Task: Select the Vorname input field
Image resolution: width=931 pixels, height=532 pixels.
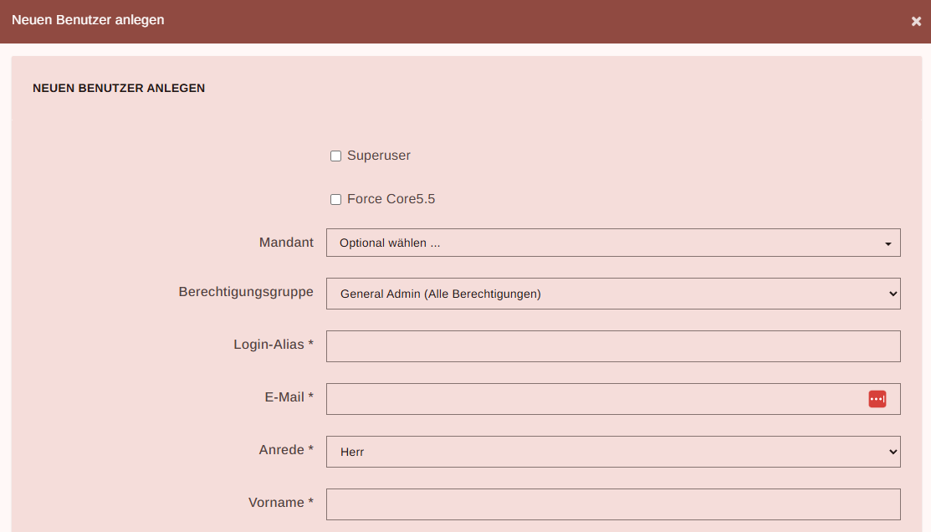Action: 612,504
